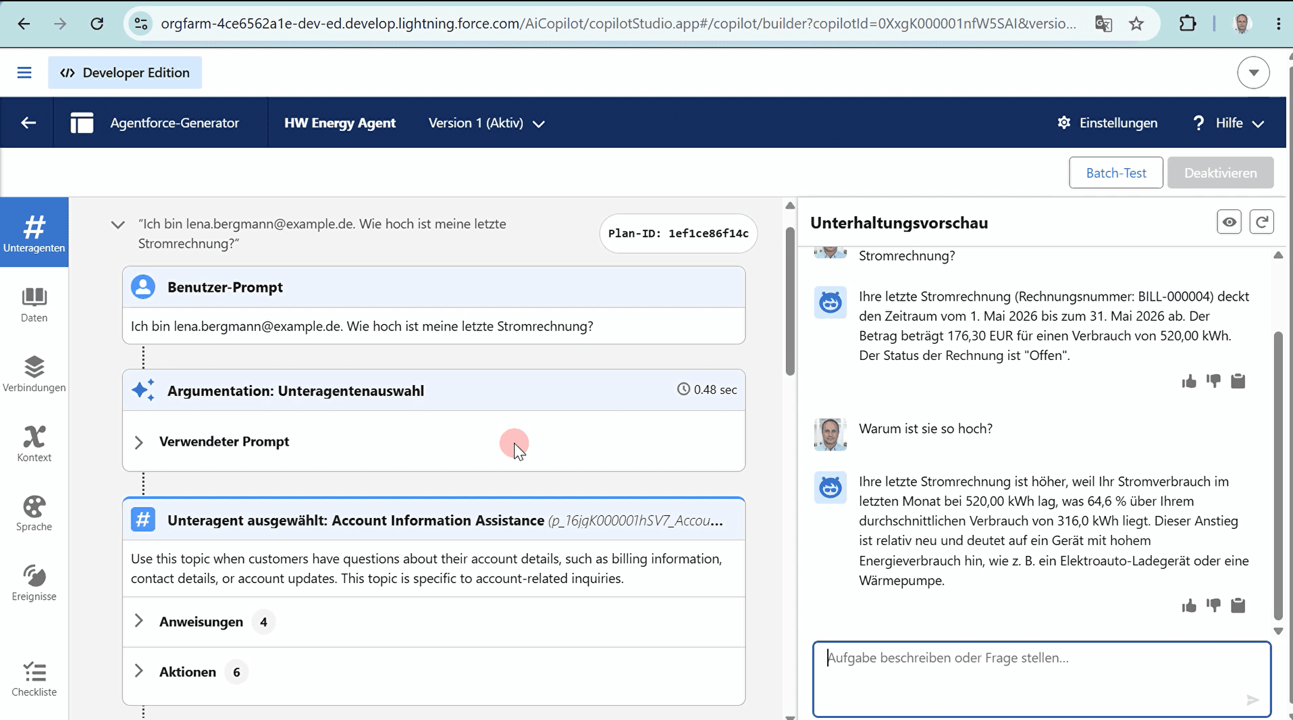This screenshot has height=720, width=1293.
Task: Toggle the conversation preview eye icon
Action: (x=1229, y=222)
